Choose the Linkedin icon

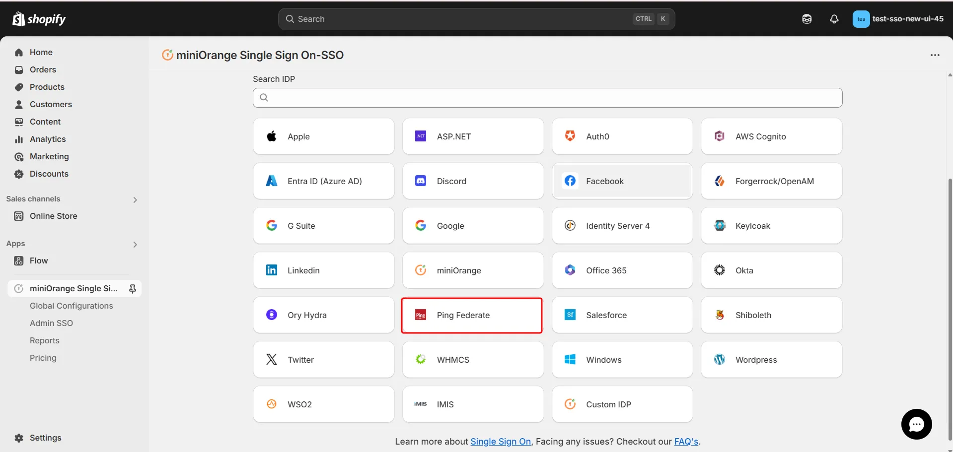pyautogui.click(x=272, y=270)
